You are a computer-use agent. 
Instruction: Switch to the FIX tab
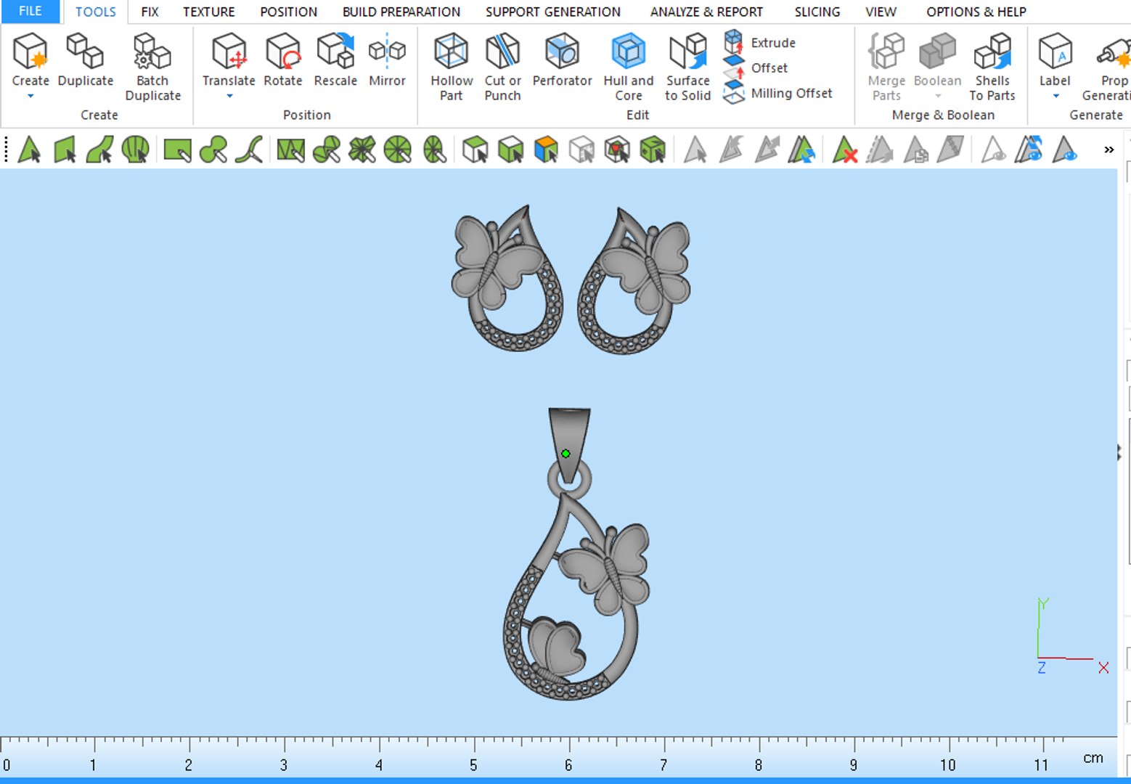pyautogui.click(x=150, y=12)
